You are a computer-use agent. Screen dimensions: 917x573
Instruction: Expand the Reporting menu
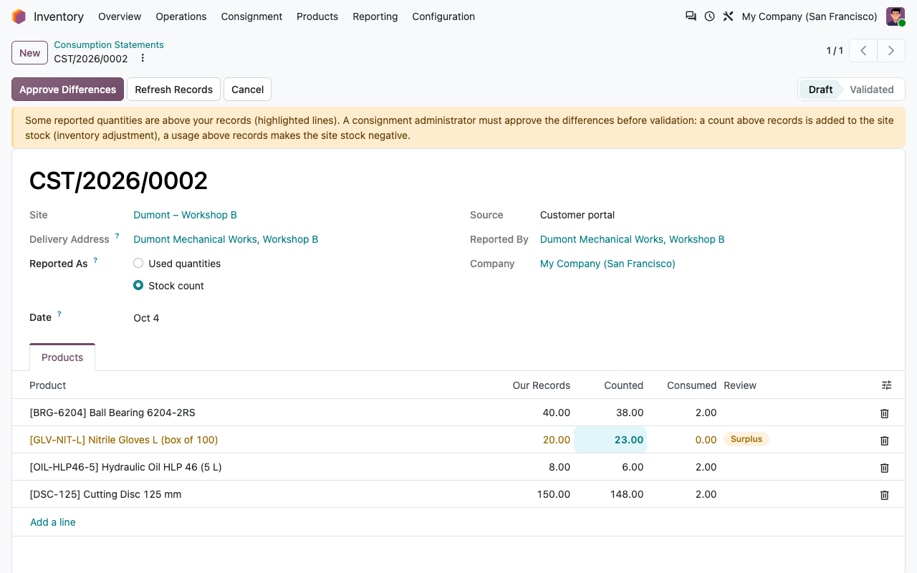pyautogui.click(x=375, y=16)
